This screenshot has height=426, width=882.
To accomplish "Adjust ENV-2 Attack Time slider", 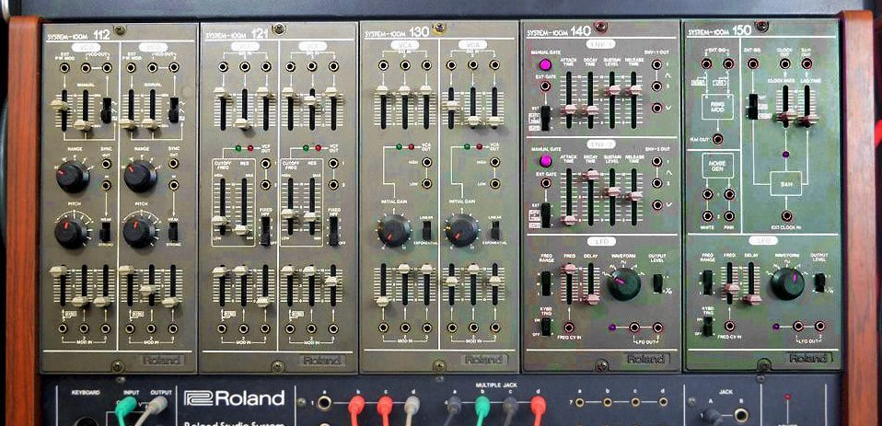I will pos(570,220).
